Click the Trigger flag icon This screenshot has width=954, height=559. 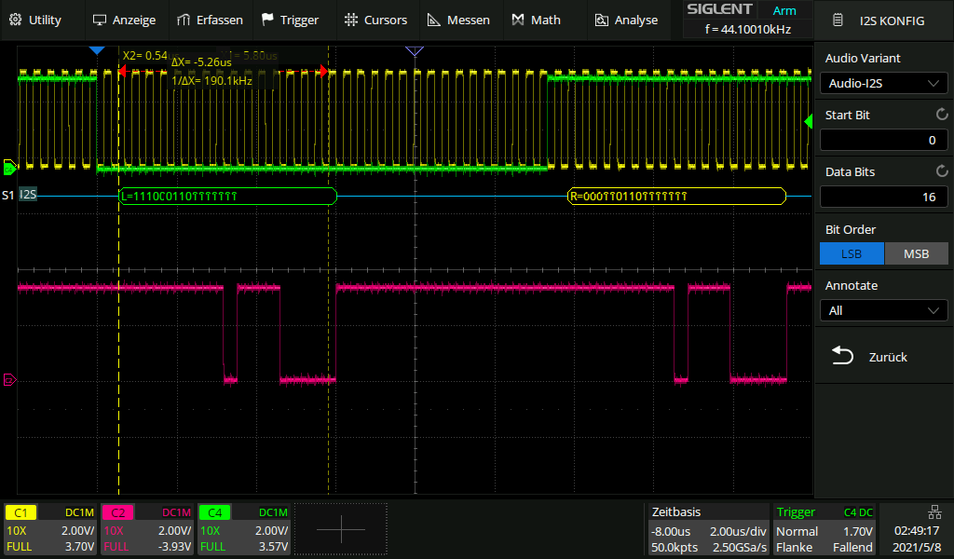pyautogui.click(x=268, y=20)
